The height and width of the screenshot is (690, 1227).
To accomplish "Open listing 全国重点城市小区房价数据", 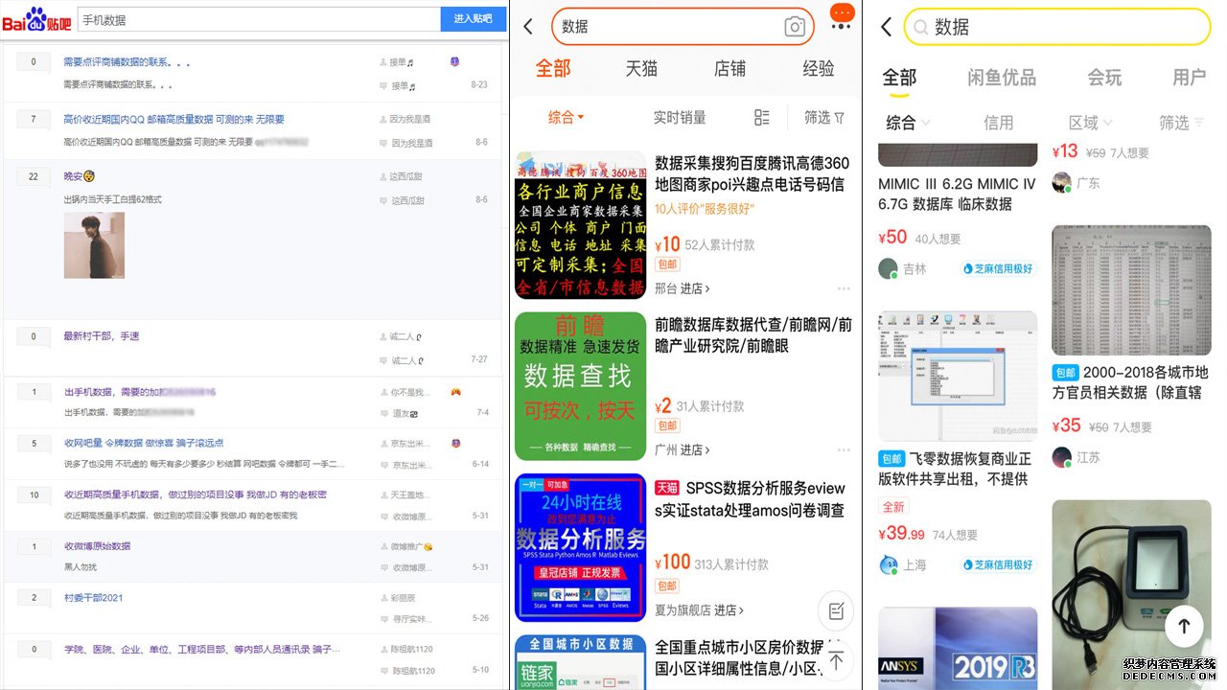I will point(740,657).
